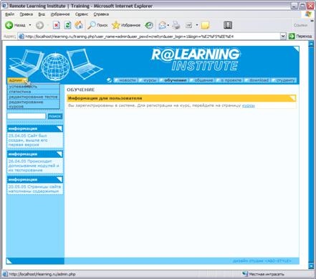Click the поиск button beside search box
The image size is (316, 279).
click(55, 116)
